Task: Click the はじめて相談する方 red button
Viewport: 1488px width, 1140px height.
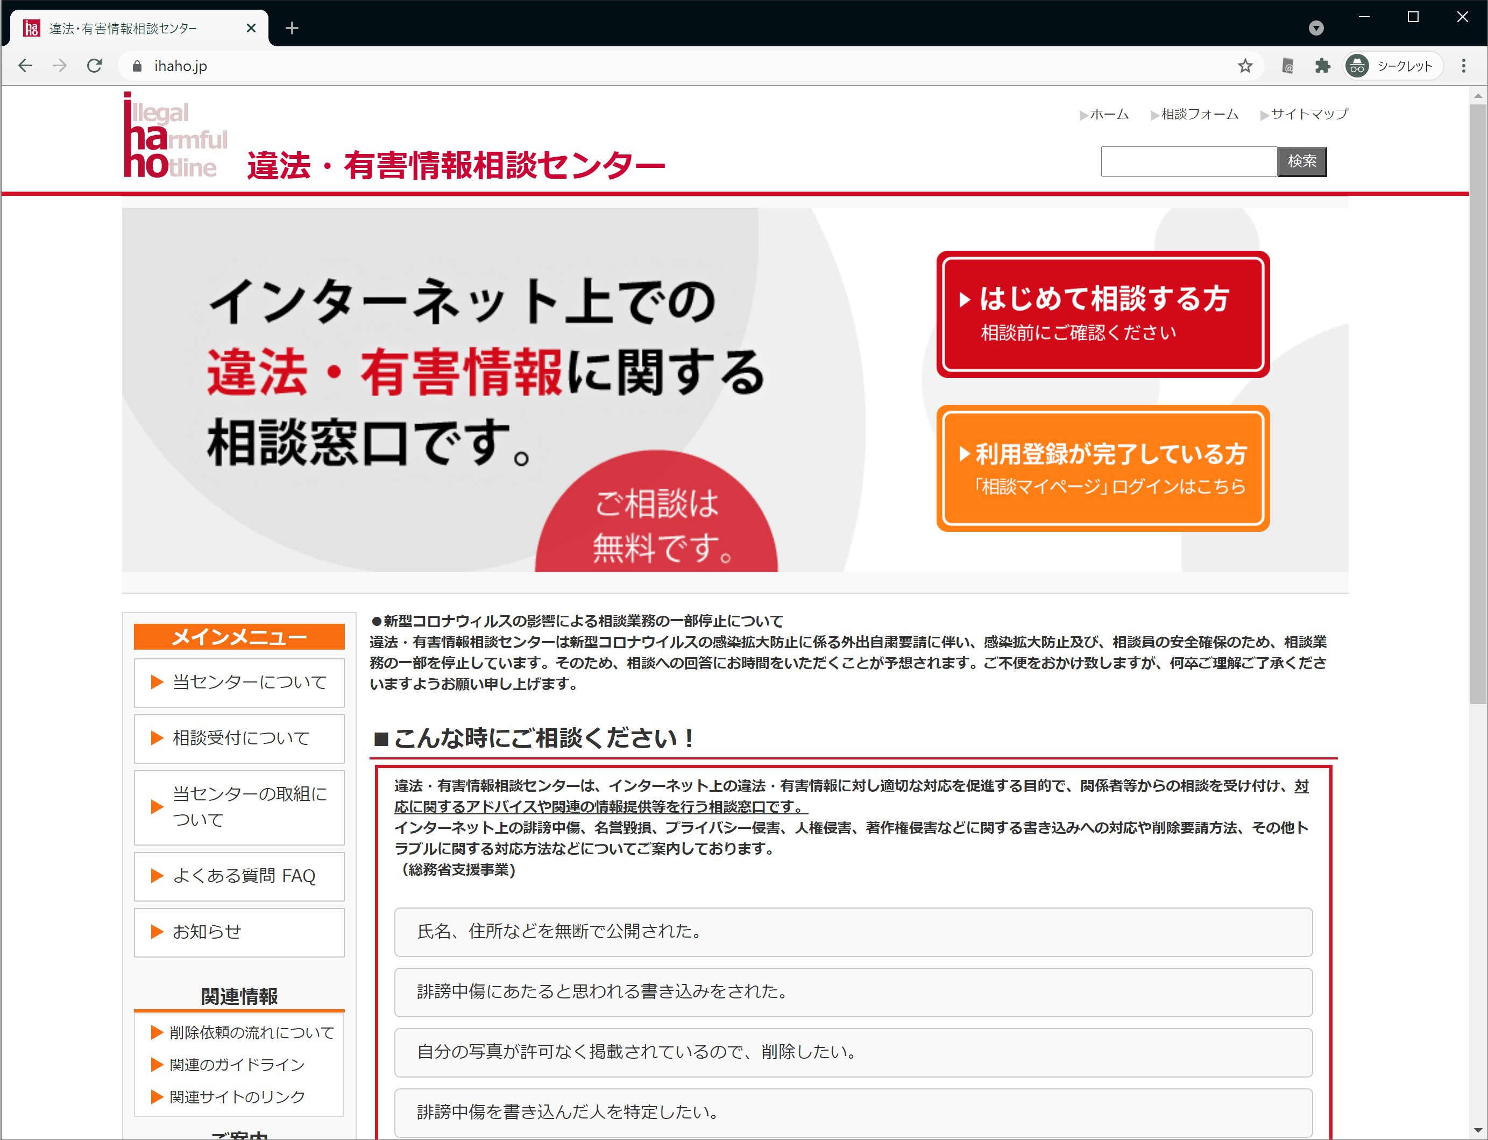Action: pos(1103,314)
